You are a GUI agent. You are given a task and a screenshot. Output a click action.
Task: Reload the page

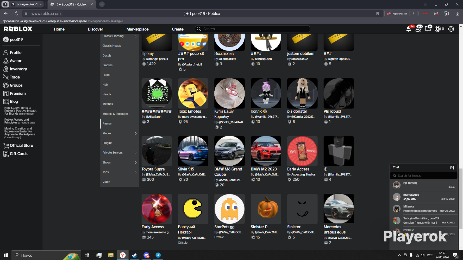coord(16,14)
